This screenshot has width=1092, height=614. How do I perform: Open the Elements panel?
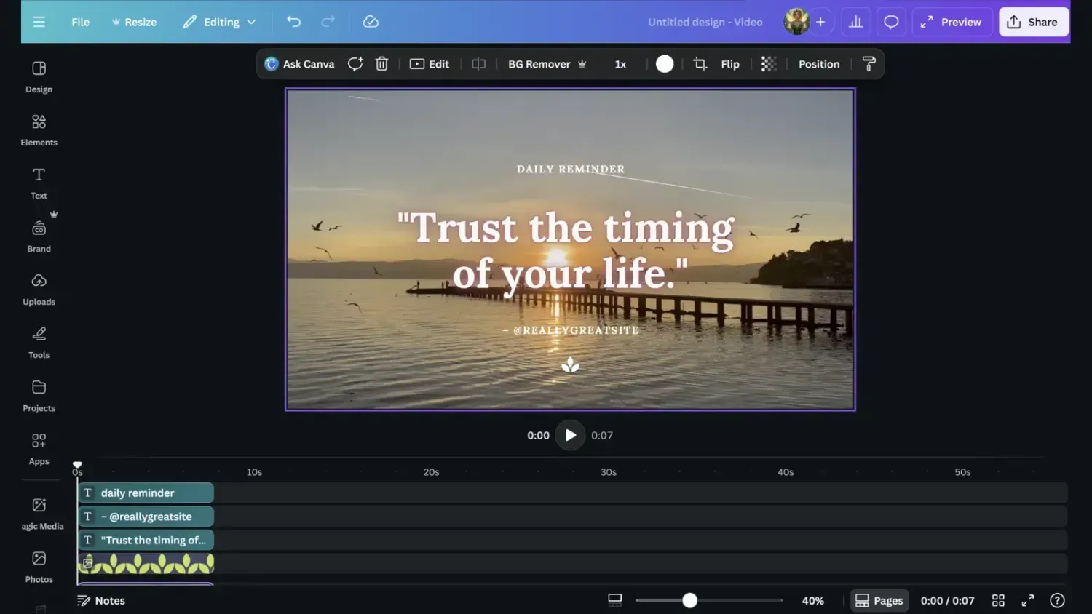coord(38,129)
